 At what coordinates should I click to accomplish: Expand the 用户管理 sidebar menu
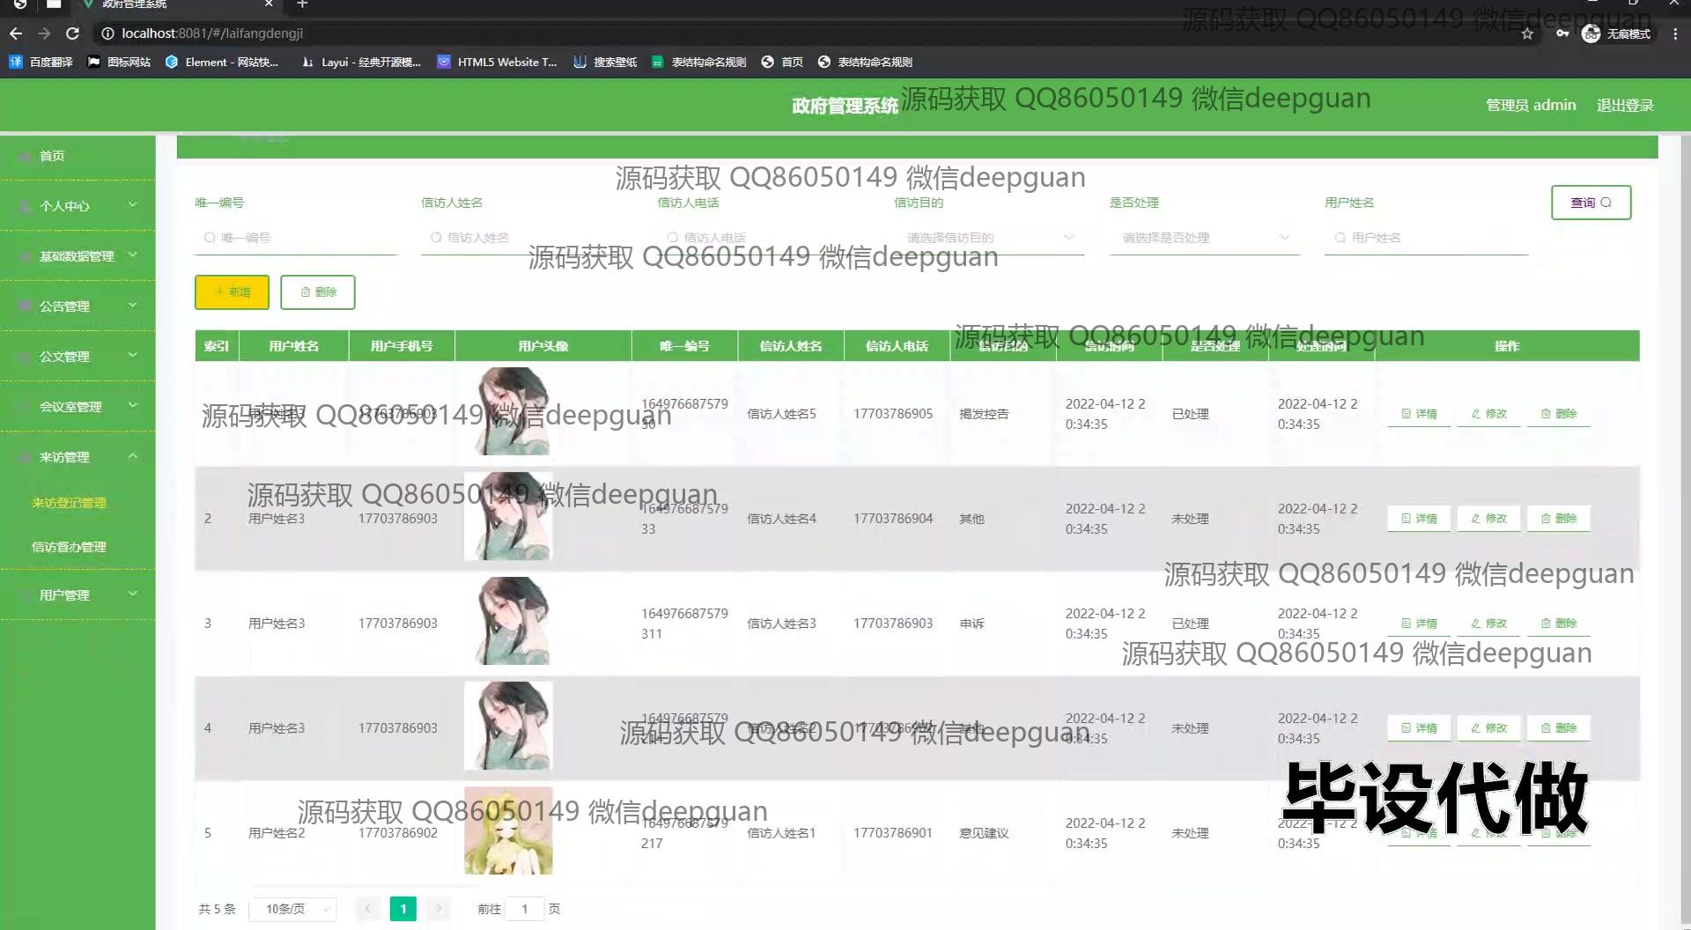pos(78,595)
